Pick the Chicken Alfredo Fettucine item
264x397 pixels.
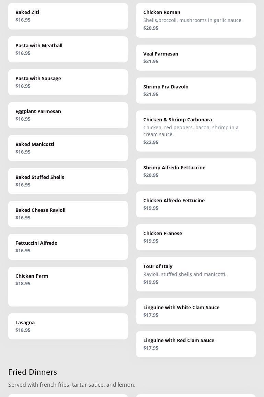[196, 204]
